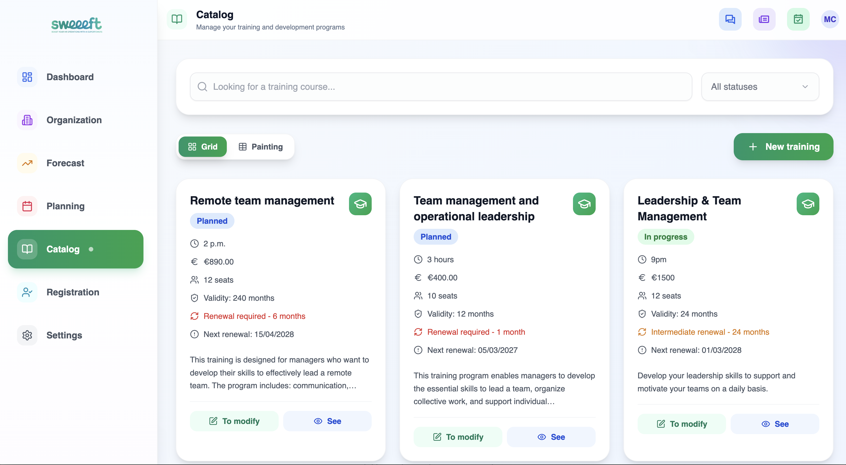The width and height of the screenshot is (846, 465).
Task: Click the graduation cap on Leadership & Team Management
Action: coord(807,204)
